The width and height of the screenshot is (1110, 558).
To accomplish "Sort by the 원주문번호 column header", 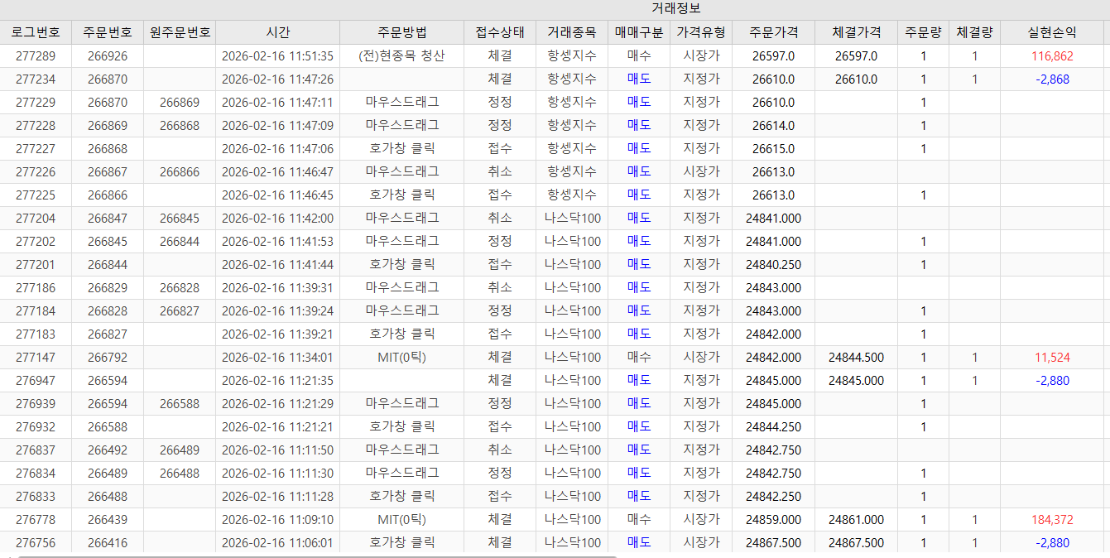I will [x=180, y=32].
